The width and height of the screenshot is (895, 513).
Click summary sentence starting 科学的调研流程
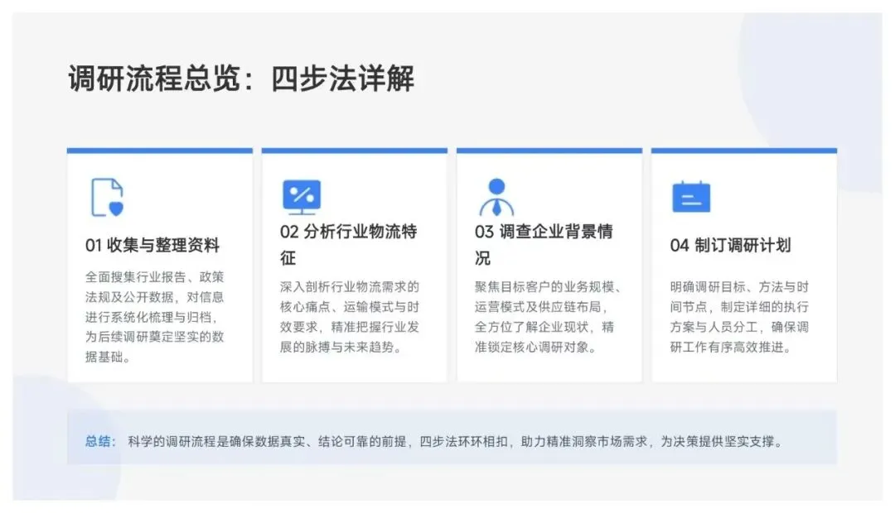click(x=456, y=441)
